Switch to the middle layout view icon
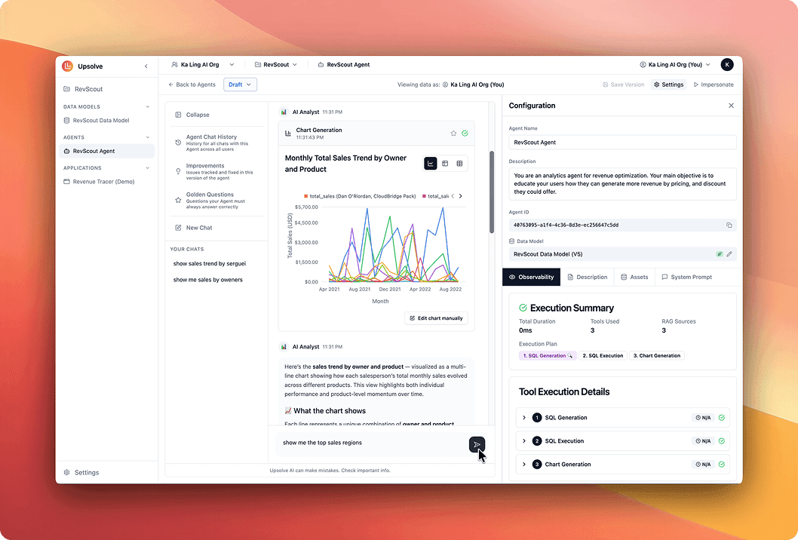 445,164
